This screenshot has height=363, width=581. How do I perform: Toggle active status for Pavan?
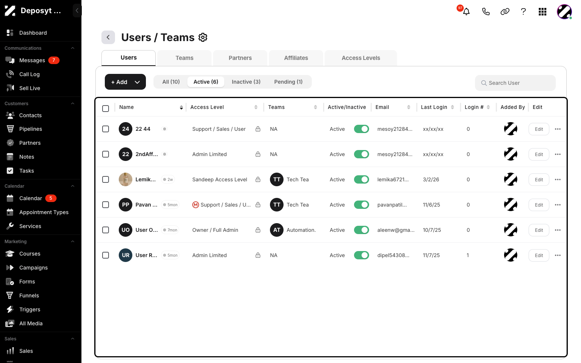click(x=362, y=205)
